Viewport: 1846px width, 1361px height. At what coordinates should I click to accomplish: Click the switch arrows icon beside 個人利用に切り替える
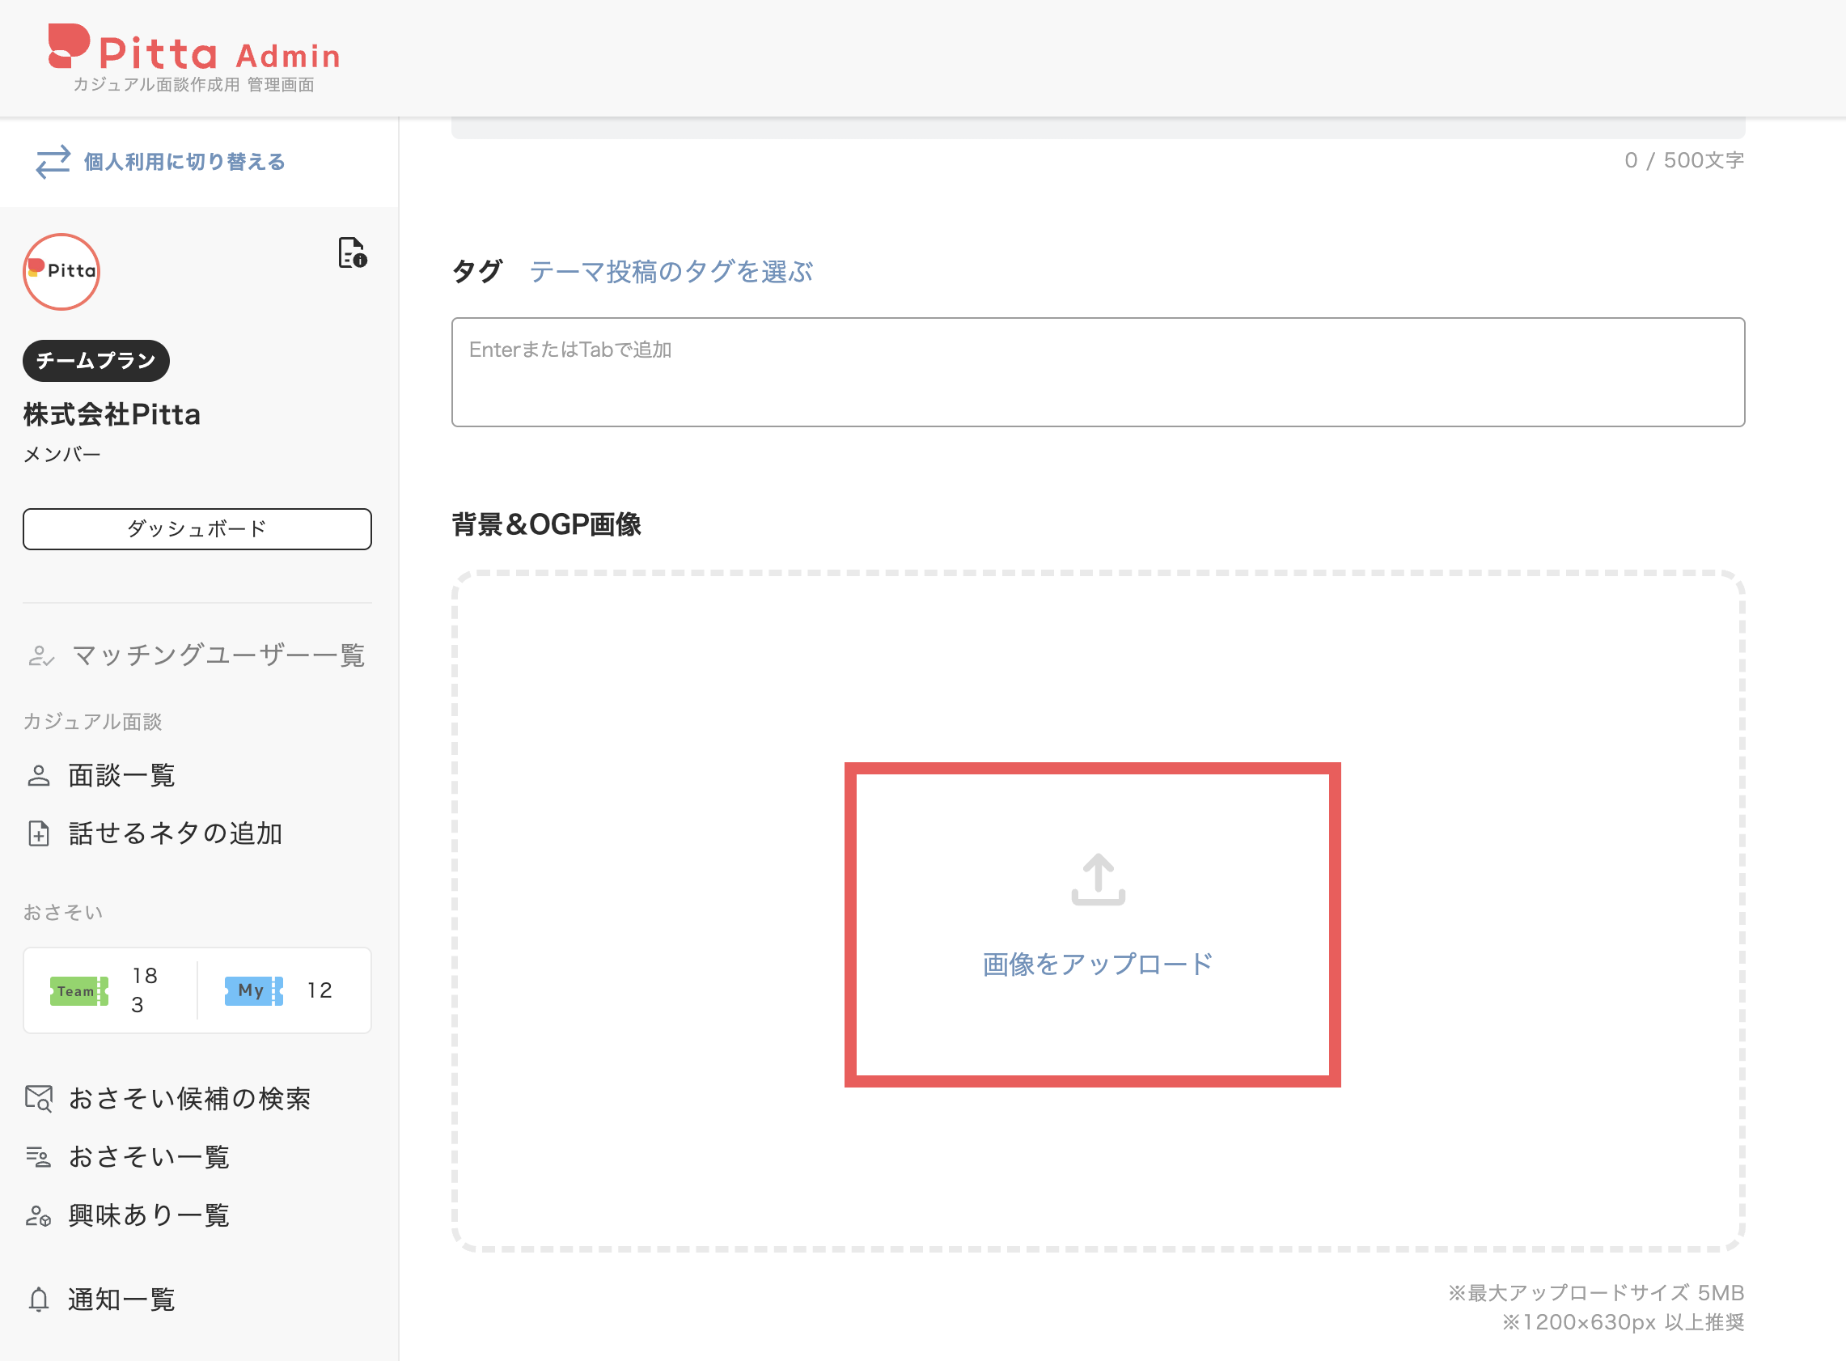pyautogui.click(x=53, y=162)
